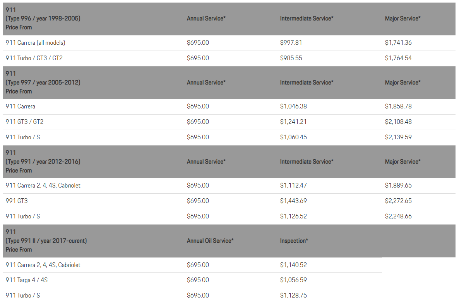Click the Inspection column header
The width and height of the screenshot is (459, 301).
(x=294, y=240)
